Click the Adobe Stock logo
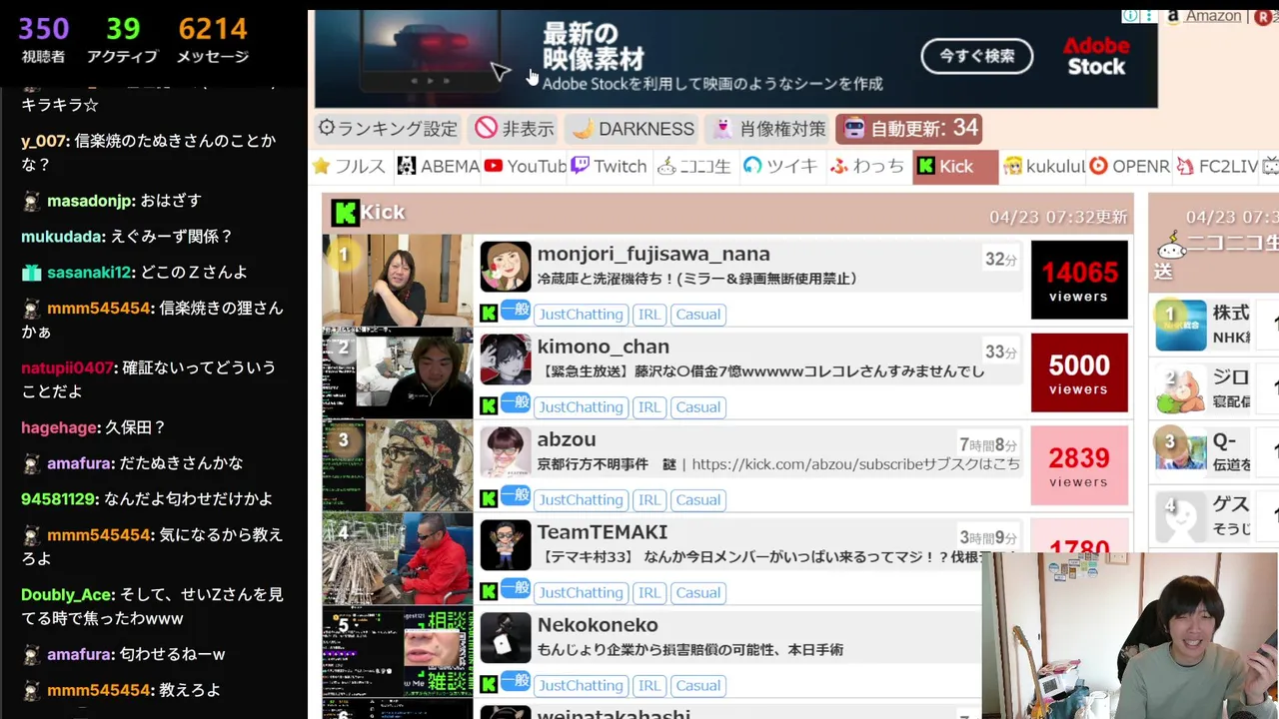This screenshot has width=1279, height=719. click(x=1096, y=57)
